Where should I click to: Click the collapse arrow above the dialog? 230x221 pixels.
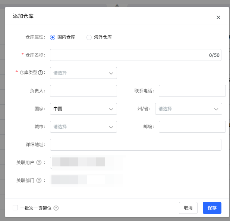pyautogui.click(x=117, y=6)
